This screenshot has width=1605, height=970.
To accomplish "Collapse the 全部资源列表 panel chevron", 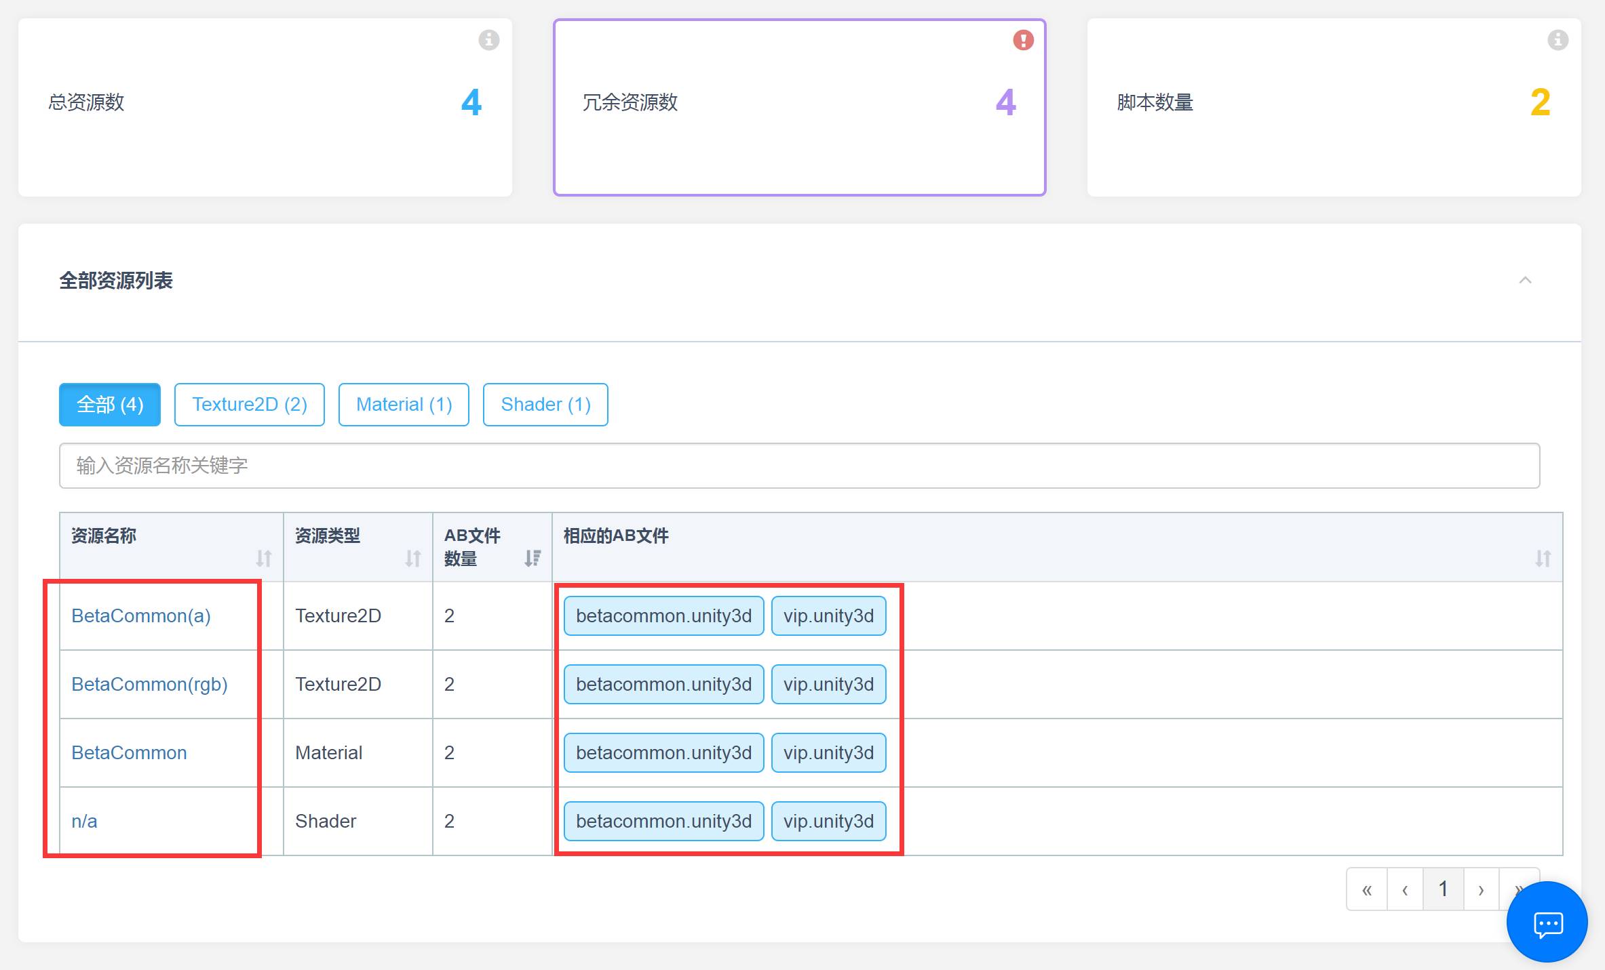I will [x=1525, y=280].
